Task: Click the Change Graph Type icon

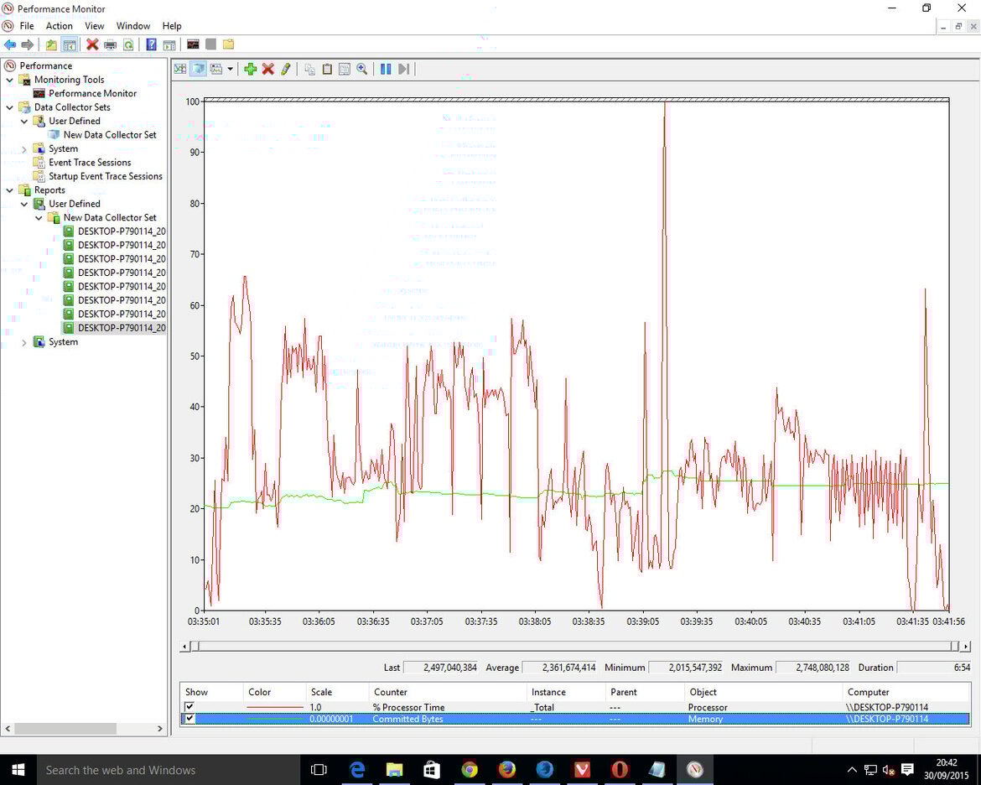Action: (x=216, y=69)
